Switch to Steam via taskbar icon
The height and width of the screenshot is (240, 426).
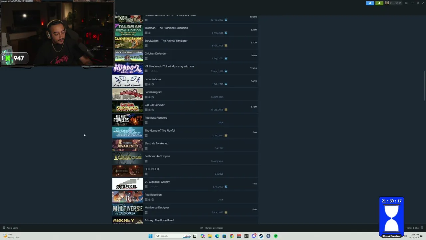coord(261,236)
